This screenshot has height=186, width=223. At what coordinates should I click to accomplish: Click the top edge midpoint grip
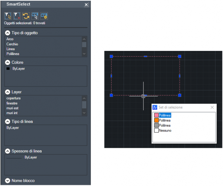(x=145, y=56)
